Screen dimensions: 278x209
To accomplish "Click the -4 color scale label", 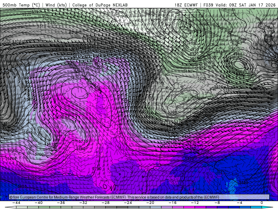I will point(239,203).
